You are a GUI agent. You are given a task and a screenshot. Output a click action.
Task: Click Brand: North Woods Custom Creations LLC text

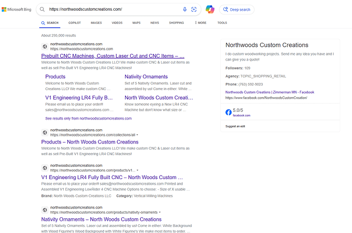point(77,196)
